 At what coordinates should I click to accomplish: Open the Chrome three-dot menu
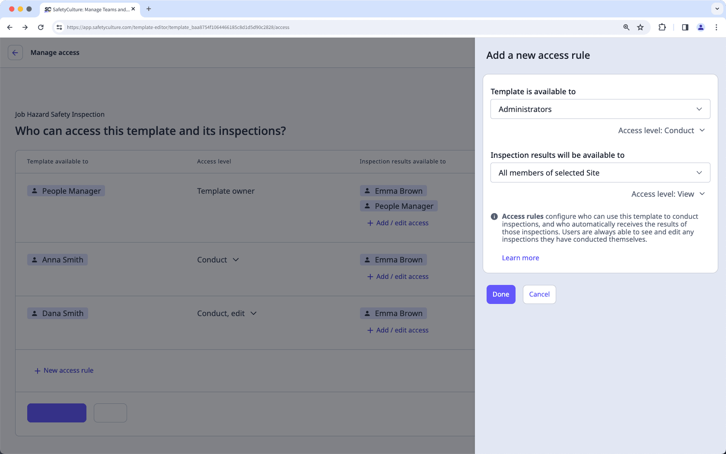[x=716, y=27]
